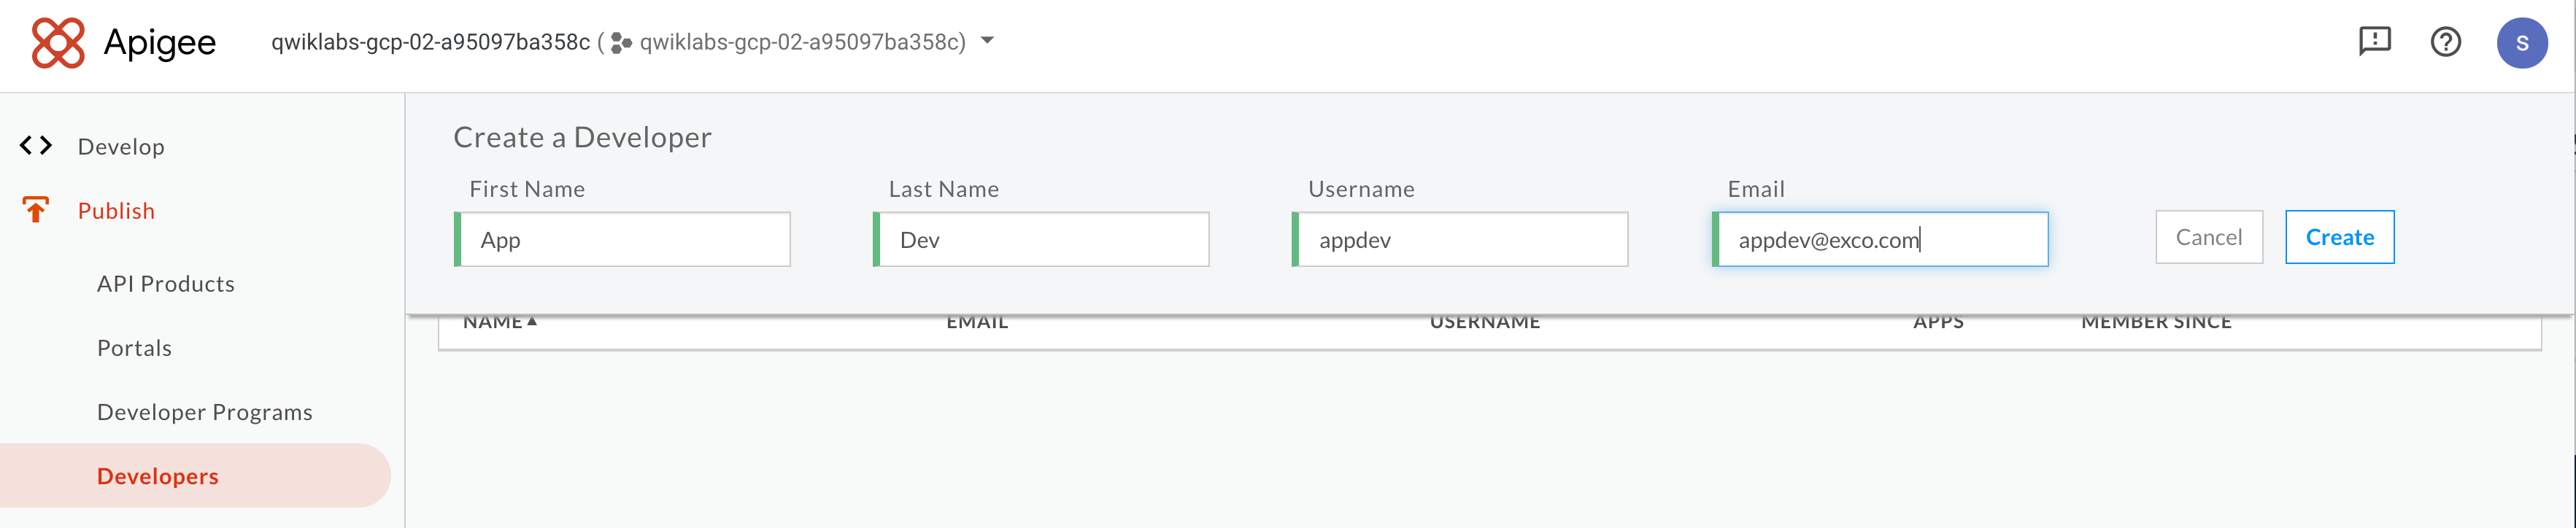The height and width of the screenshot is (528, 2576).
Task: Click the Create button
Action: pyautogui.click(x=2339, y=237)
